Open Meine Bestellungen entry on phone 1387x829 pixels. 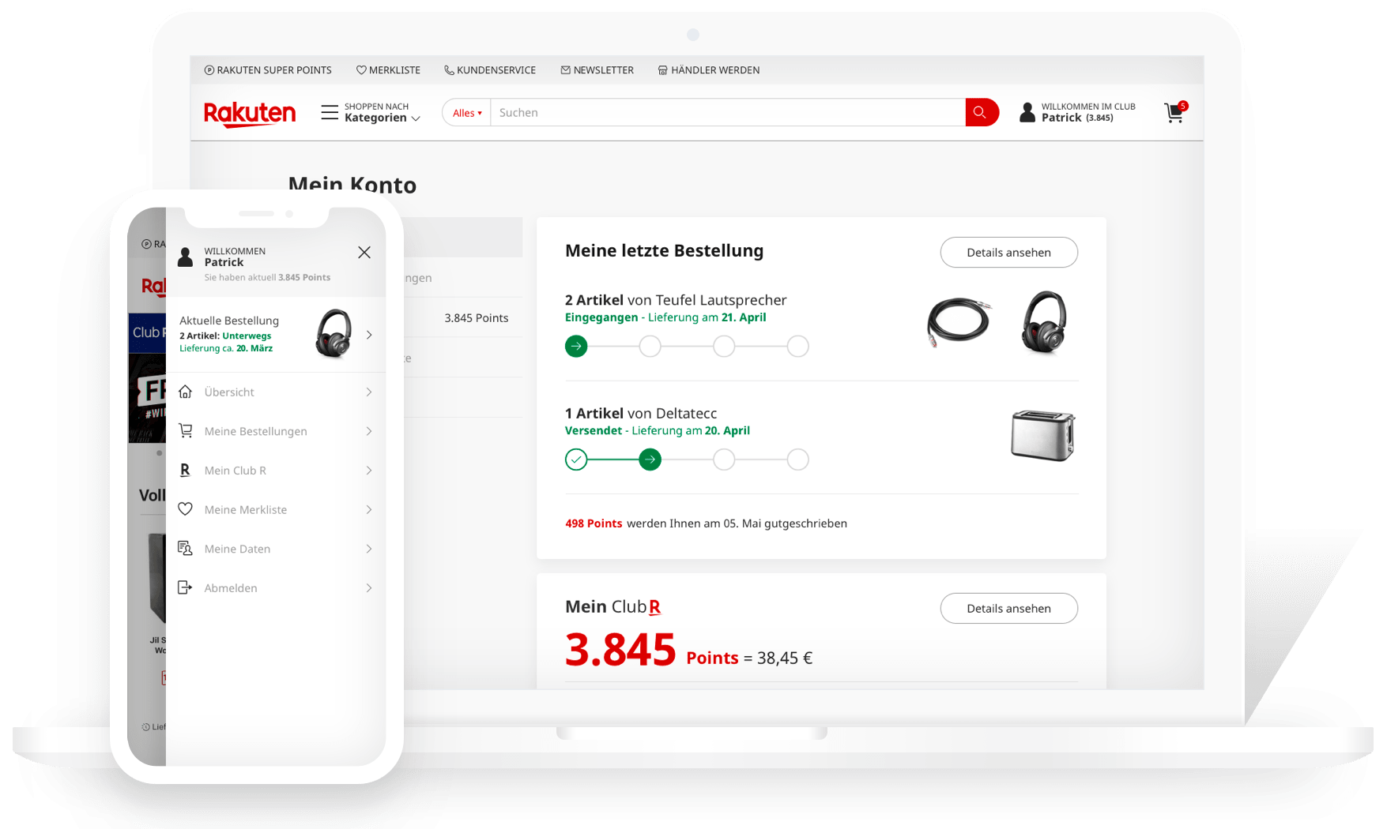click(x=276, y=431)
